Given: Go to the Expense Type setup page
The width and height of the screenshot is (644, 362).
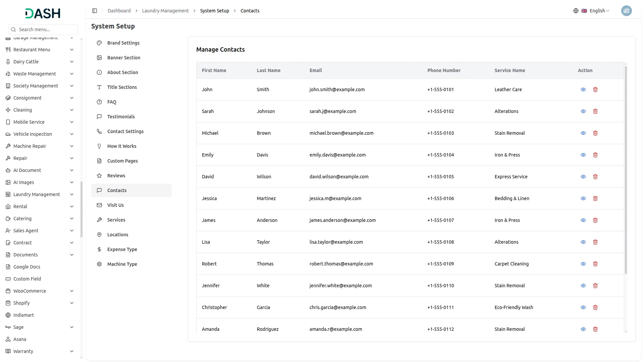Looking at the screenshot, I should (131, 249).
